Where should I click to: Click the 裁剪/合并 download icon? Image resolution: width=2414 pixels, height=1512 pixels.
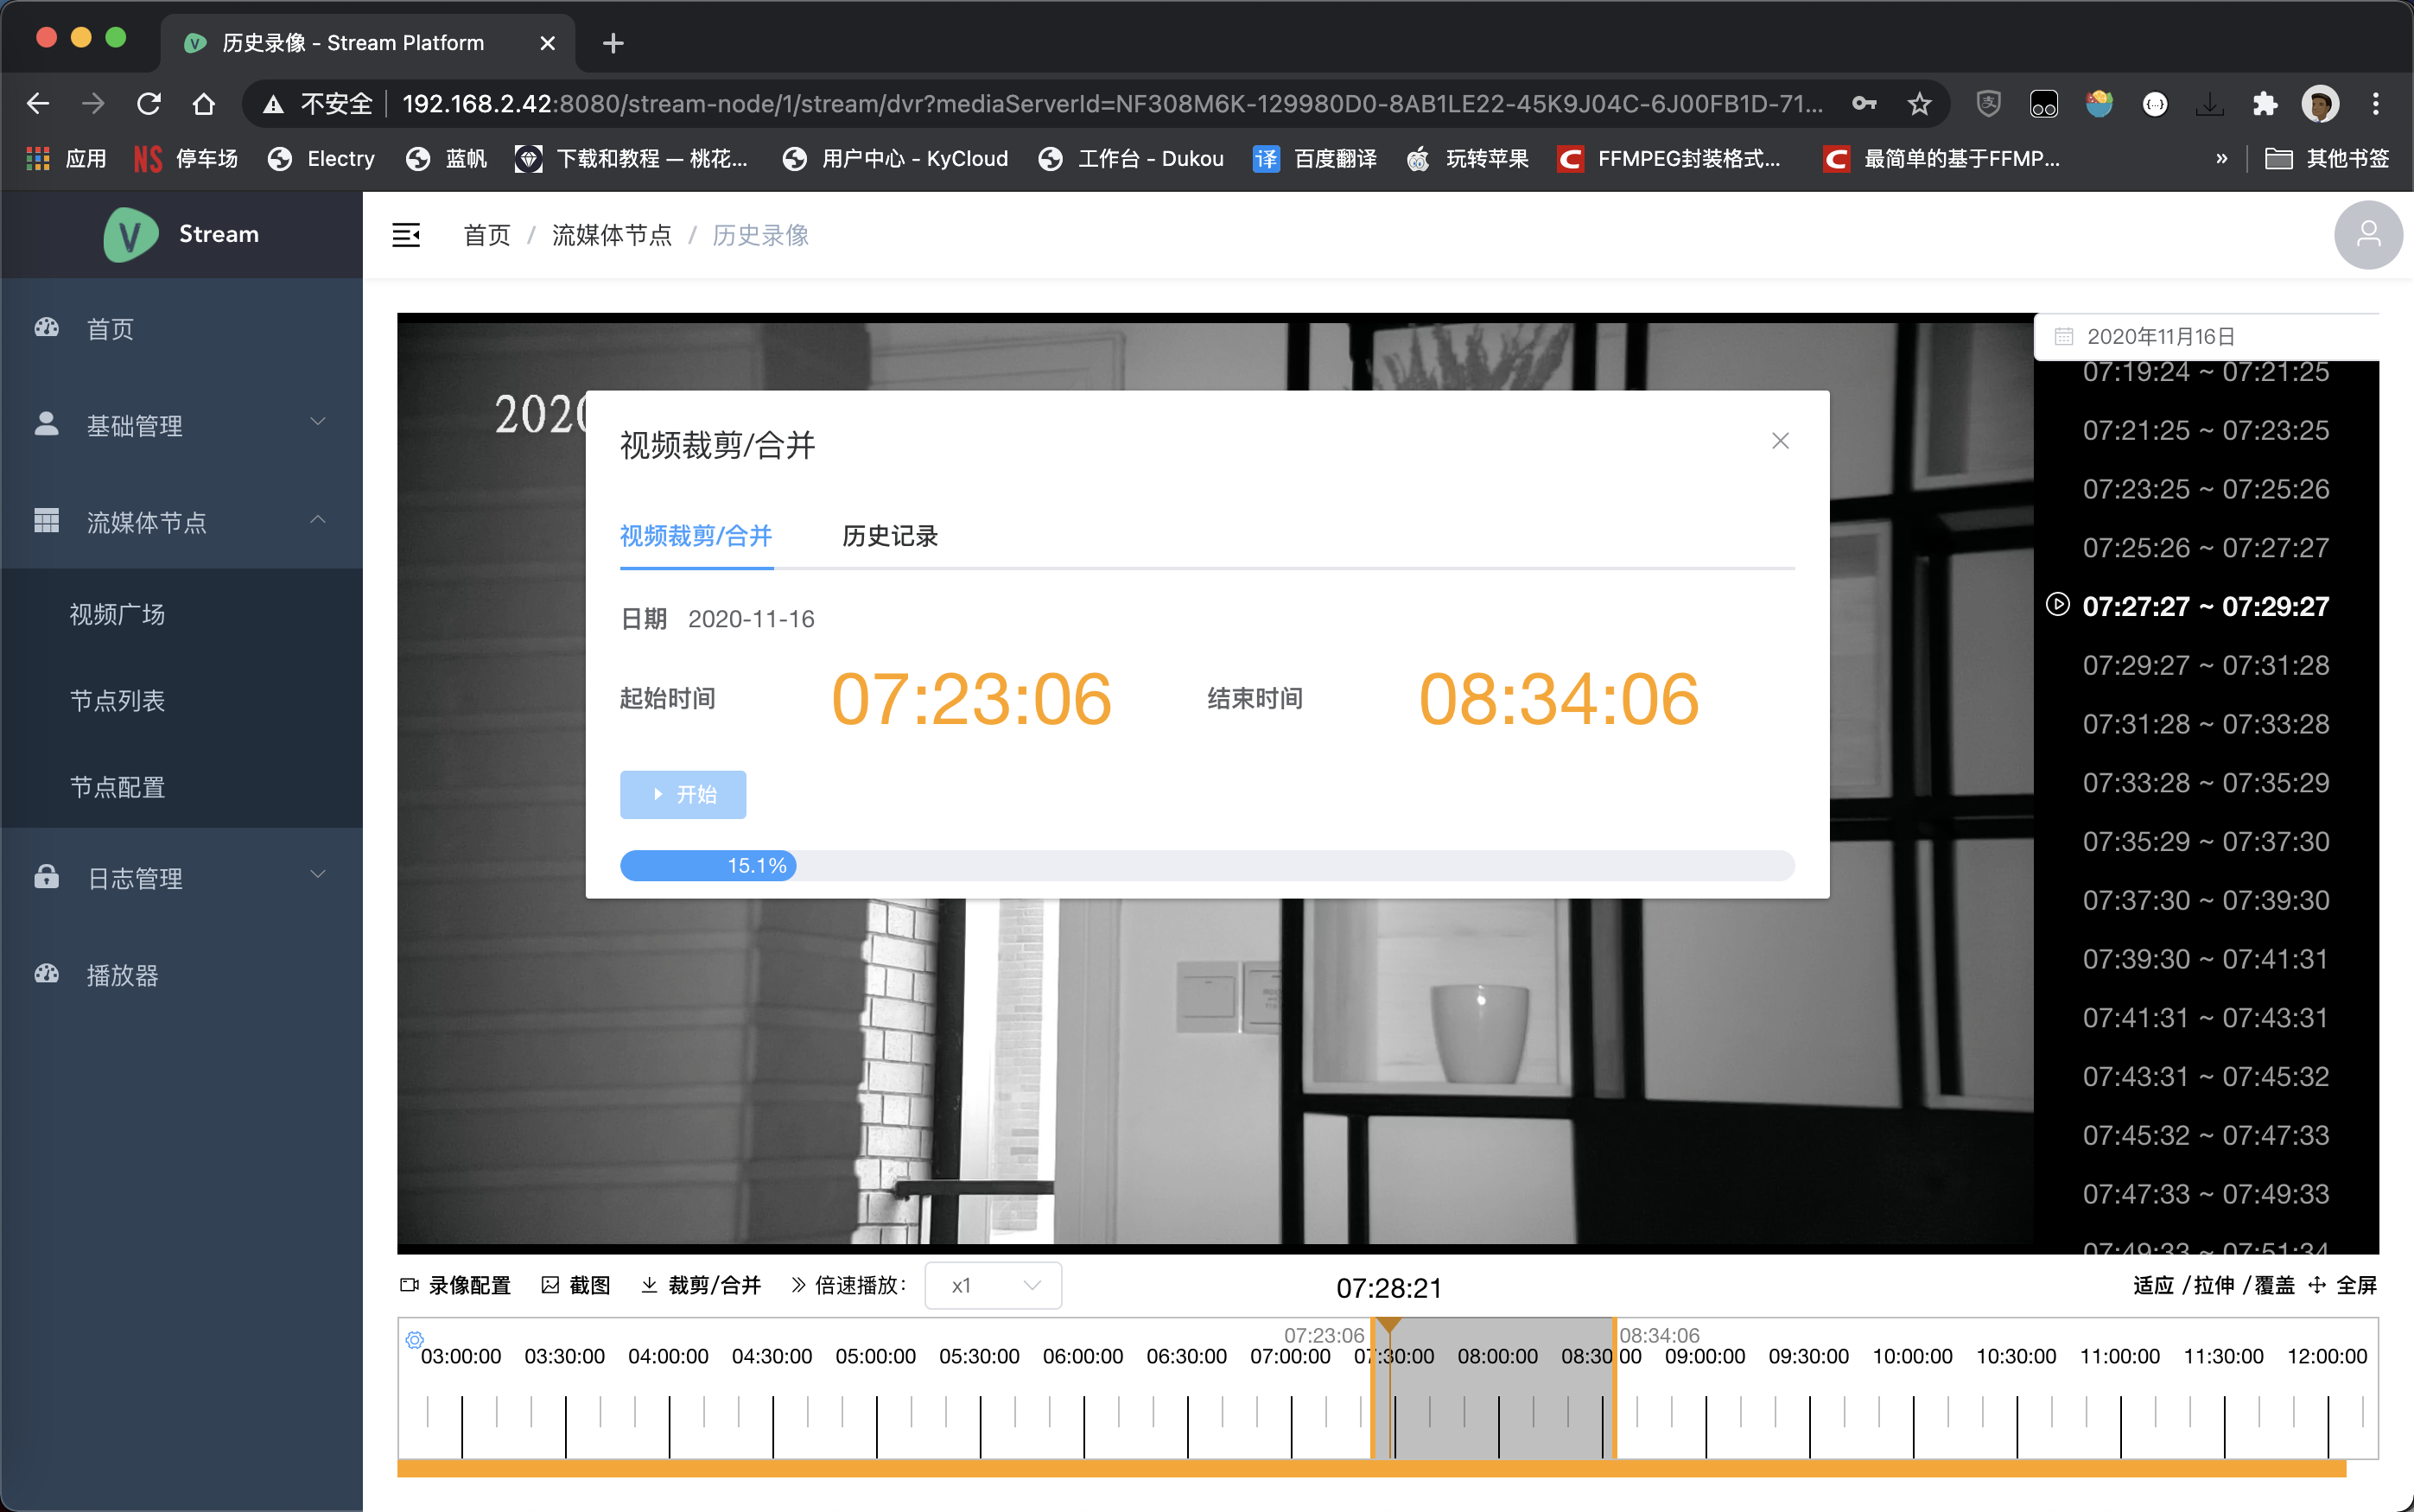point(649,1285)
